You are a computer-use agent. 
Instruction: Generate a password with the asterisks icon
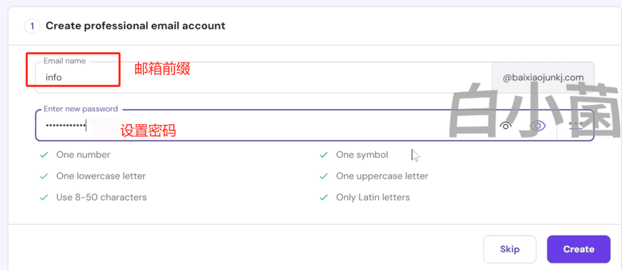(575, 125)
